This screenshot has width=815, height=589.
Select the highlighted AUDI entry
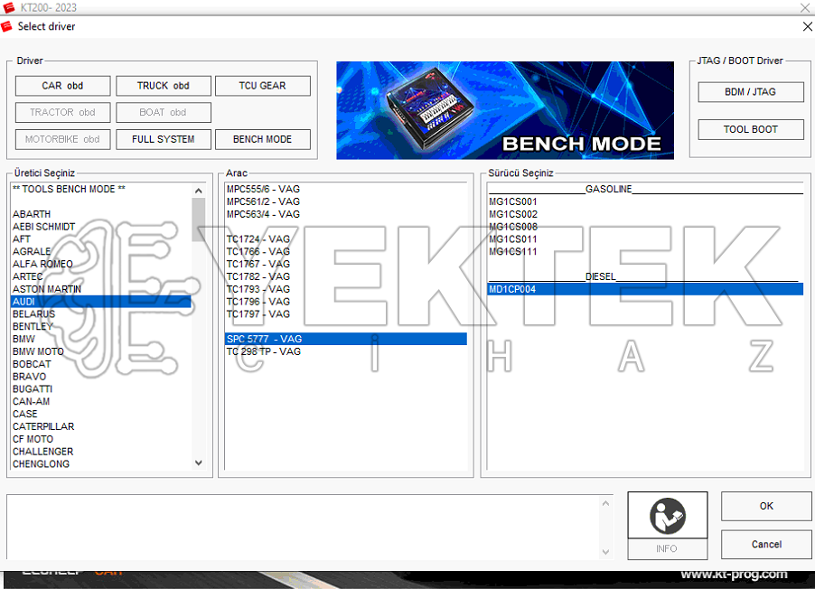101,302
